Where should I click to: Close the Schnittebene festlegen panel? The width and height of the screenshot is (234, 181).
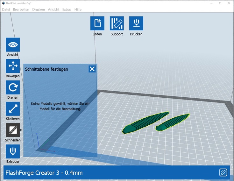pyautogui.click(x=92, y=69)
